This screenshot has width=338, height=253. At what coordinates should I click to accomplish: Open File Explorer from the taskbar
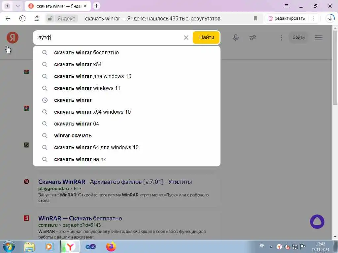(29, 246)
